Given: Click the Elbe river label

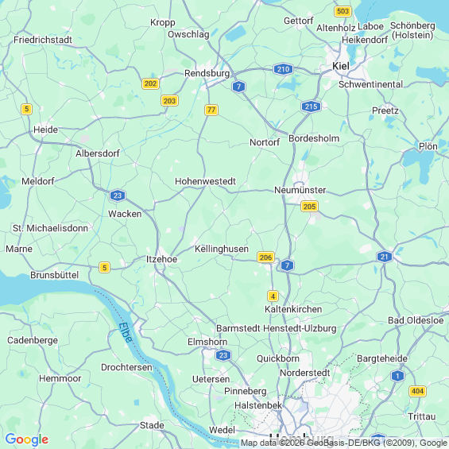Looking at the screenshot, I should tap(126, 332).
